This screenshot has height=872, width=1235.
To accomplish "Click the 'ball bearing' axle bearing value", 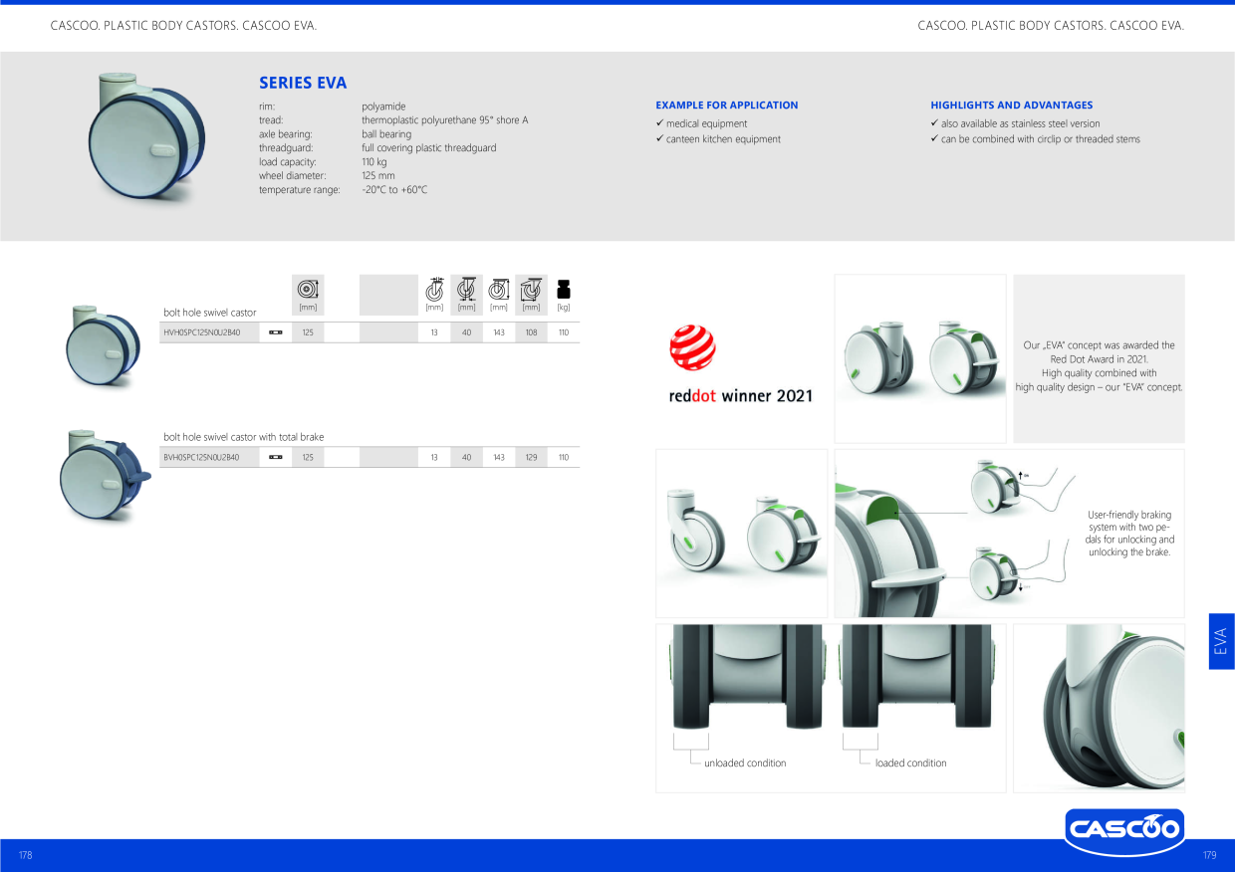I will click(x=386, y=134).
